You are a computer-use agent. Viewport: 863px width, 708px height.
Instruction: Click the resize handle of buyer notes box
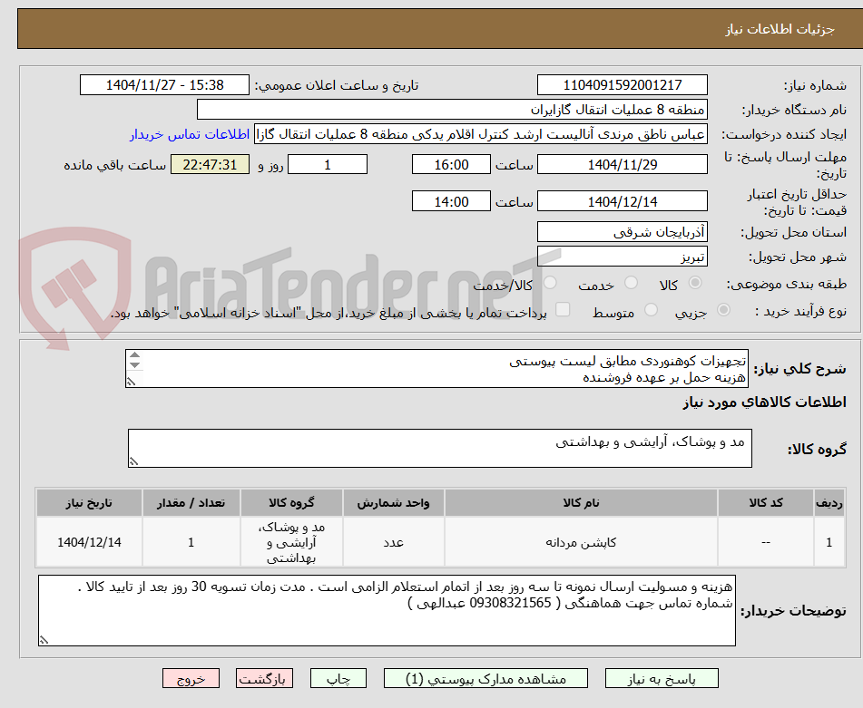(x=44, y=640)
